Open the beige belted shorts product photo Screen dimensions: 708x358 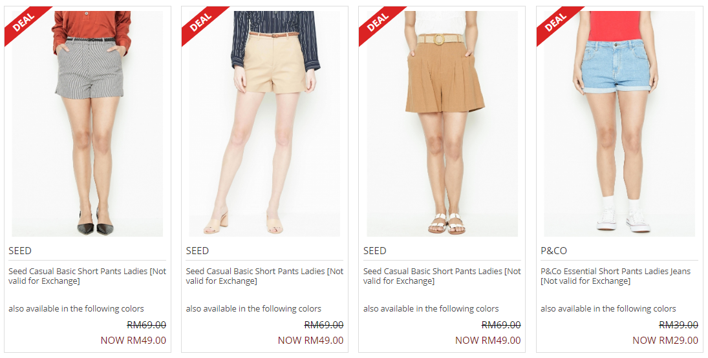[x=264, y=124]
